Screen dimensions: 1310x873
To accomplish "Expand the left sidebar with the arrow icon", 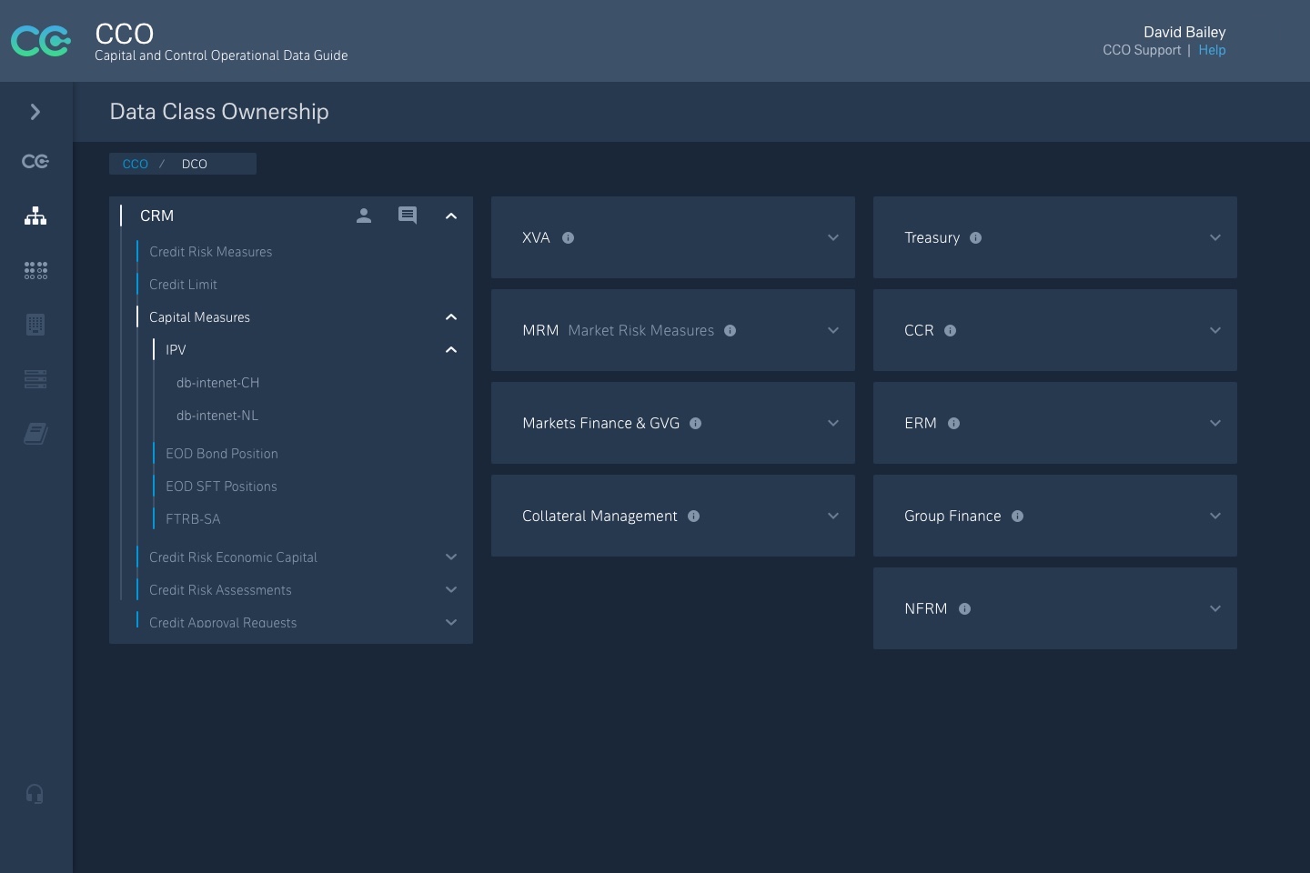I will pyautogui.click(x=35, y=112).
